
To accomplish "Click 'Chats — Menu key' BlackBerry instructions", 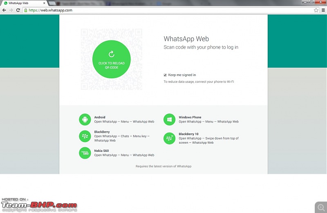I will [x=122, y=138].
